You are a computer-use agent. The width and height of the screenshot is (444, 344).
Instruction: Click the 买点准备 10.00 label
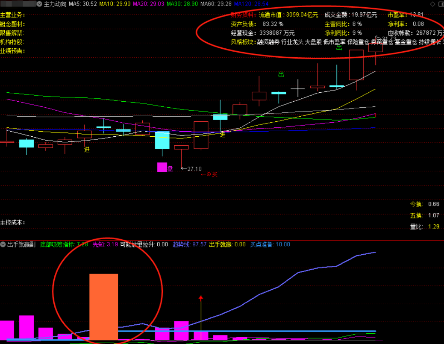(270, 244)
